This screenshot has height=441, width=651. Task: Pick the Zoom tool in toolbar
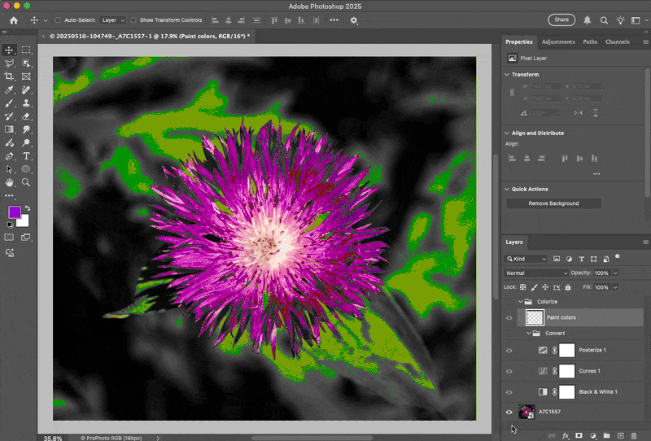(26, 182)
